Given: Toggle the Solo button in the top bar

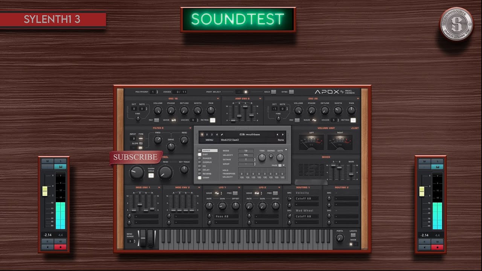Looking at the screenshot, I should tap(273, 92).
